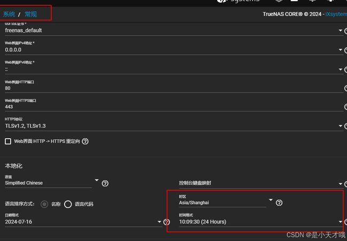Expand 控制台键盘映射 dropdown
The width and height of the screenshot is (347, 241).
click(x=341, y=183)
